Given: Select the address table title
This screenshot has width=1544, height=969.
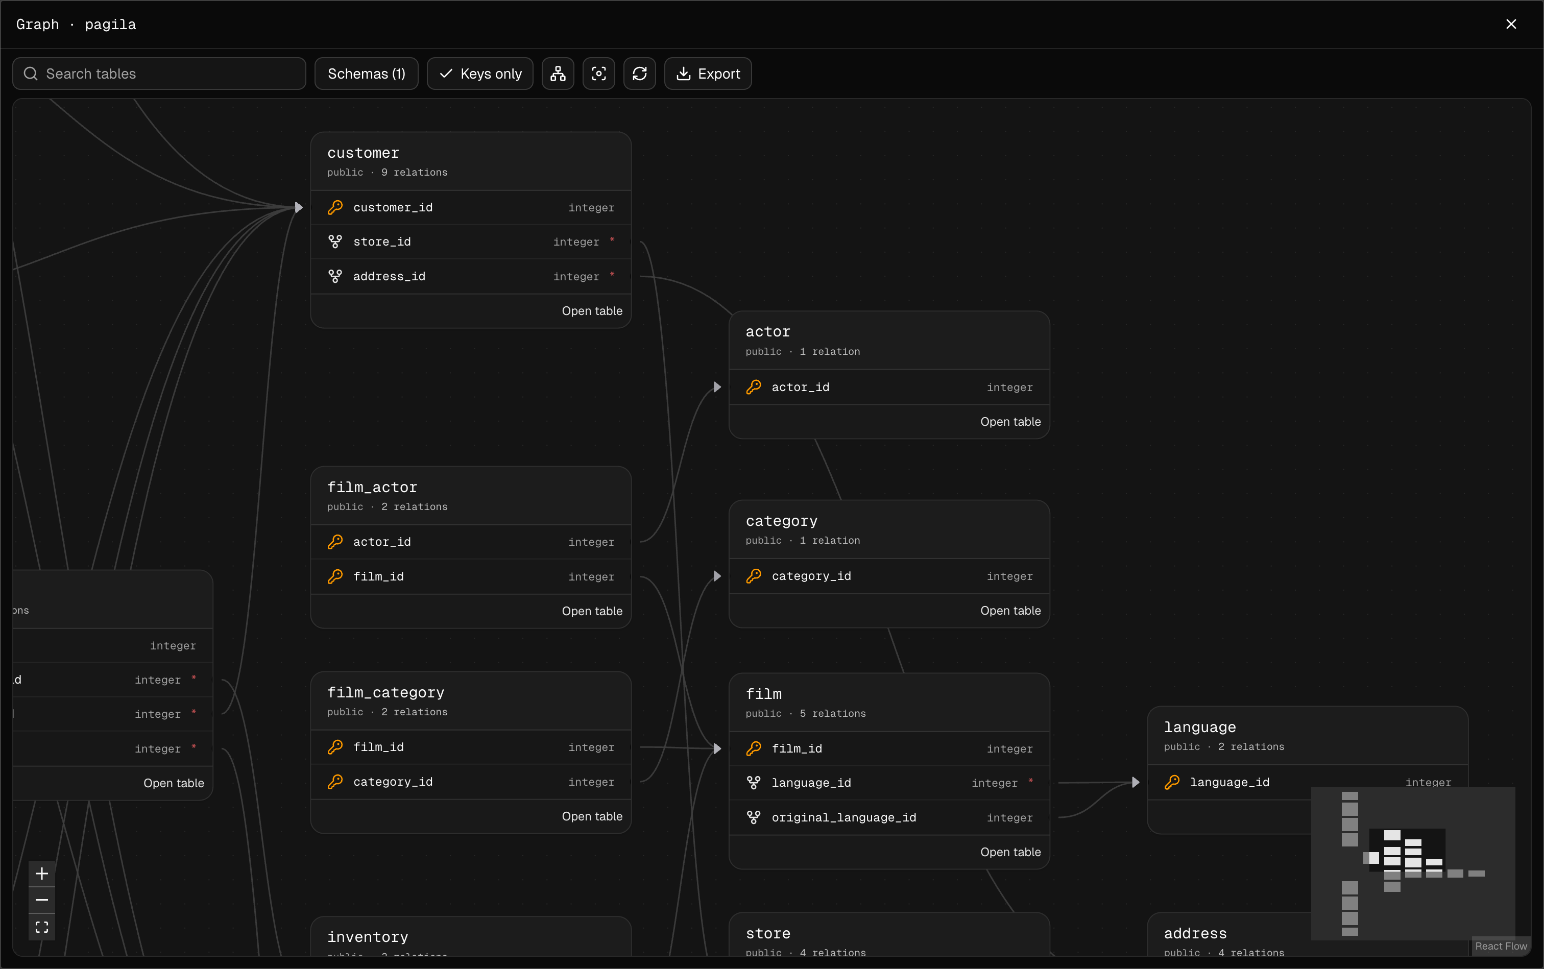Looking at the screenshot, I should click(x=1195, y=934).
